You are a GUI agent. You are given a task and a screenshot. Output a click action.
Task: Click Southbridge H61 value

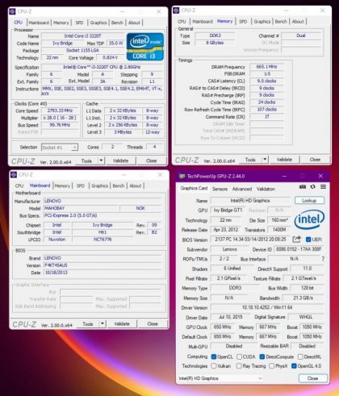click(x=103, y=232)
